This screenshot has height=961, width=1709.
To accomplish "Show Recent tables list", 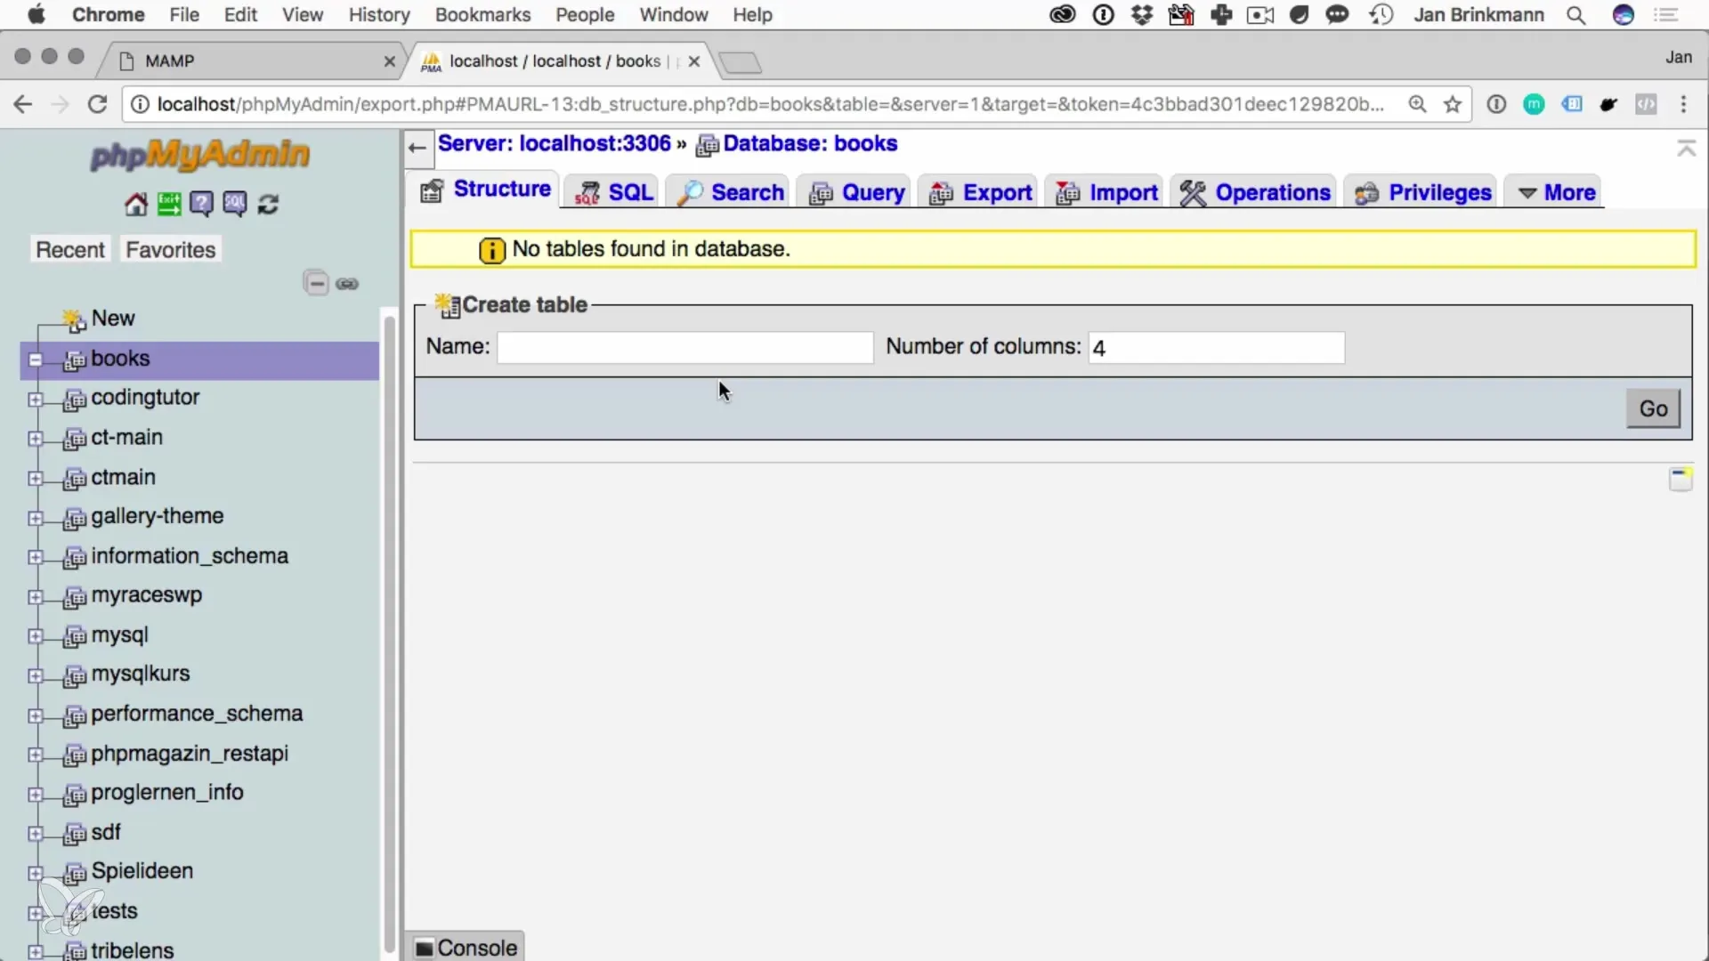I will point(70,250).
